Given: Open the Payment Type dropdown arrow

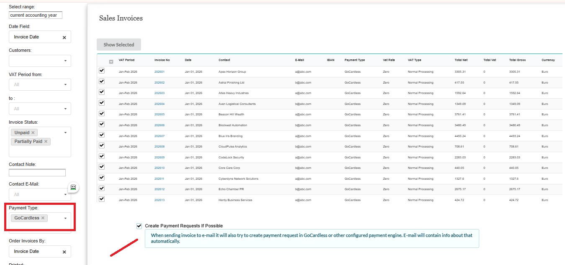Looking at the screenshot, I should point(66,218).
